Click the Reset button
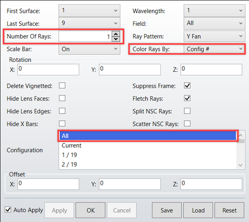 pyautogui.click(x=230, y=210)
